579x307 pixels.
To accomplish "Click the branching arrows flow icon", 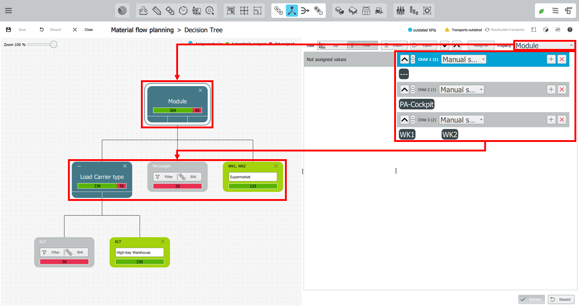I will click(305, 11).
